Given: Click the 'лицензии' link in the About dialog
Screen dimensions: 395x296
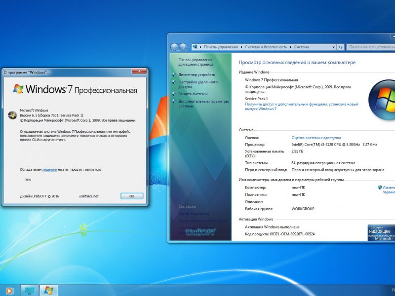Looking at the screenshot, I should [x=50, y=170].
